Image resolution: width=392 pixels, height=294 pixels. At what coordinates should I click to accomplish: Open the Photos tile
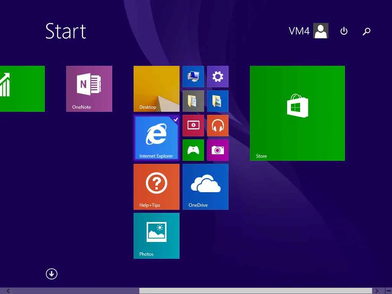(157, 236)
